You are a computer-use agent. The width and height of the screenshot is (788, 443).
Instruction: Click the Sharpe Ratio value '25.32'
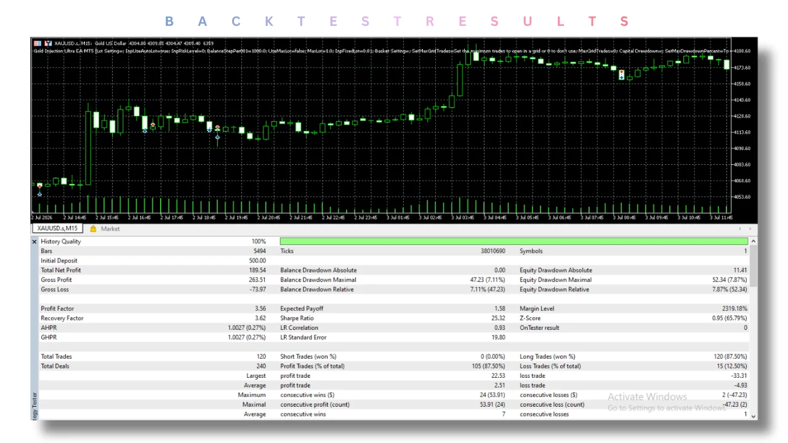coord(498,318)
